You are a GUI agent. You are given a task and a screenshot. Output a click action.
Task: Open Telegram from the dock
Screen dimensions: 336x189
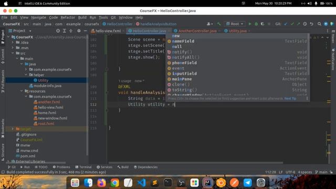247,183
